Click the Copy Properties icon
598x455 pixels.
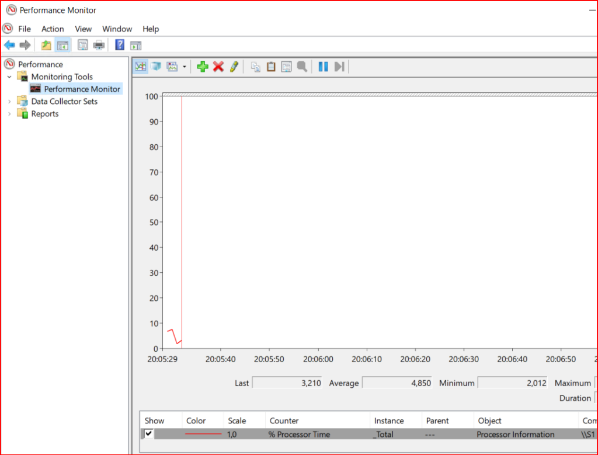(x=256, y=67)
